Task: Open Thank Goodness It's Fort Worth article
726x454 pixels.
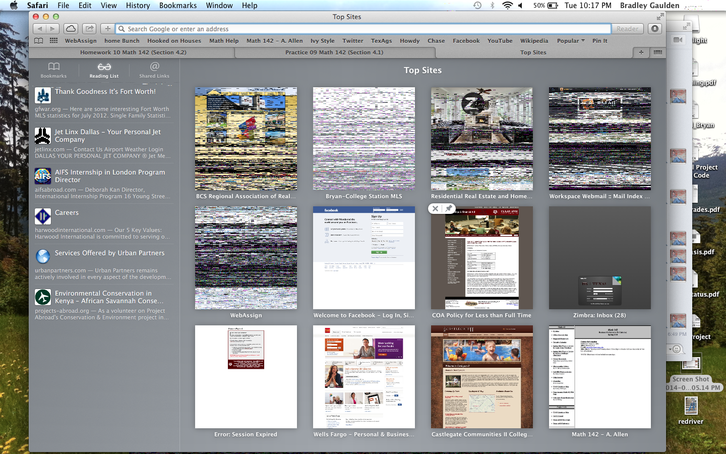Action: (x=103, y=103)
